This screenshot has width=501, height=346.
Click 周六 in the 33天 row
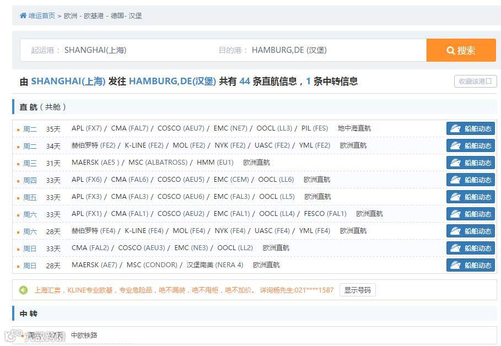point(30,215)
